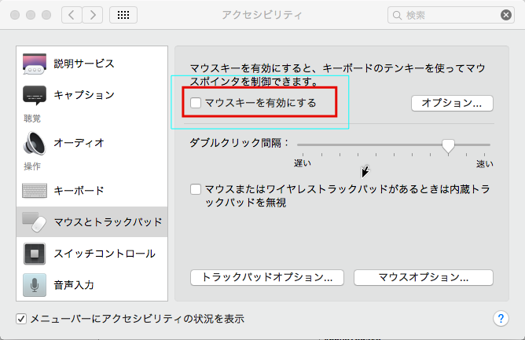
Task: Click the ダブルクリック間隔 label
Action: (x=239, y=143)
